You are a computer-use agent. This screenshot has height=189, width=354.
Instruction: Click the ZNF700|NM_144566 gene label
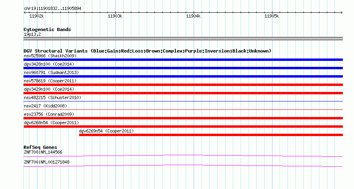click(x=43, y=152)
